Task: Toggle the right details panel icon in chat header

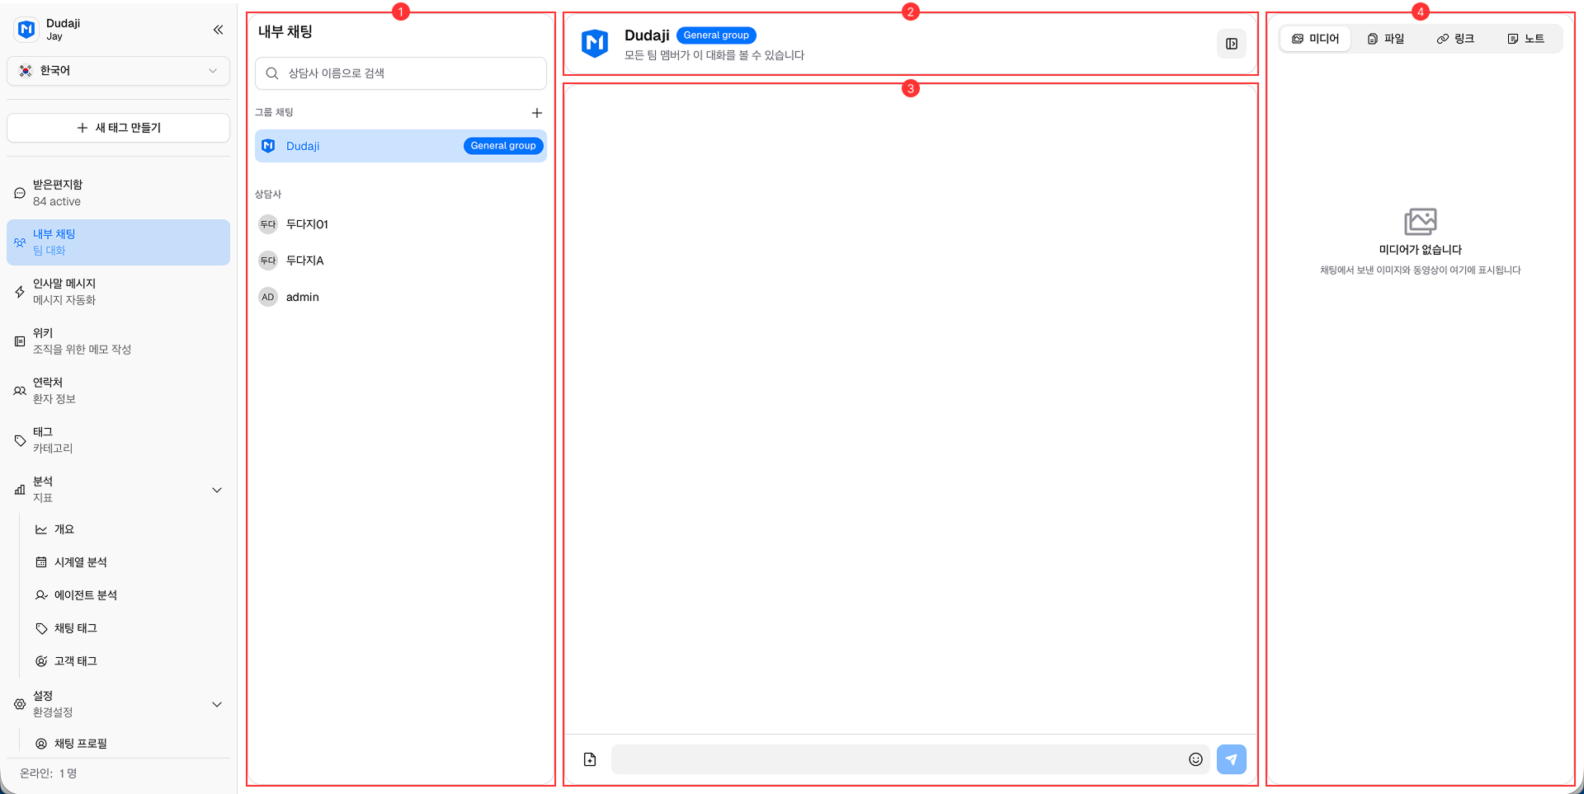Action: (1231, 44)
